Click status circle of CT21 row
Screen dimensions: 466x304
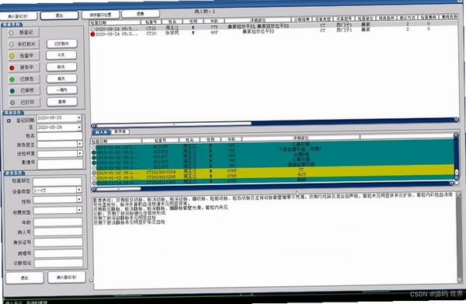pyautogui.click(x=92, y=29)
